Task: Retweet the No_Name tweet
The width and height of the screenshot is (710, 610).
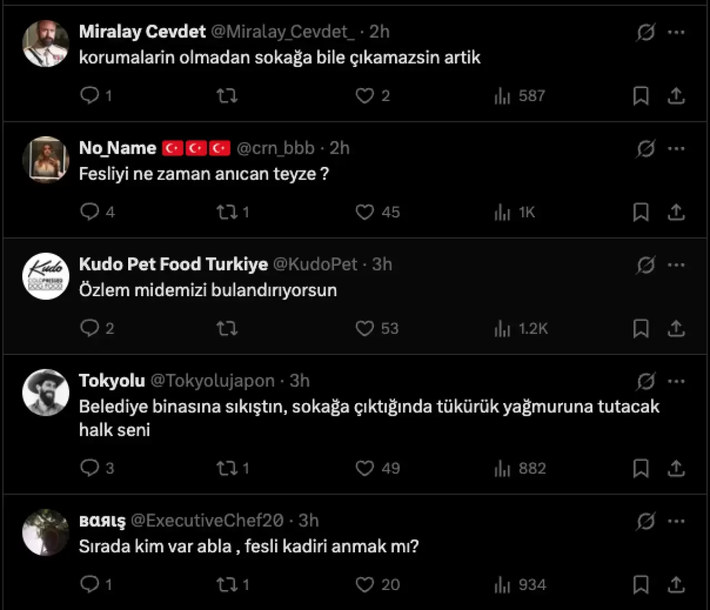Action: coord(227,212)
